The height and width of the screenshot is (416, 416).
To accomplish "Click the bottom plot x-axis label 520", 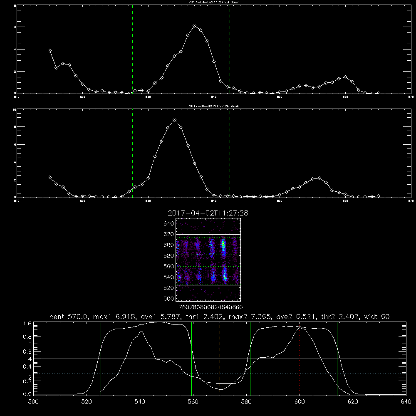I will coord(87,402).
